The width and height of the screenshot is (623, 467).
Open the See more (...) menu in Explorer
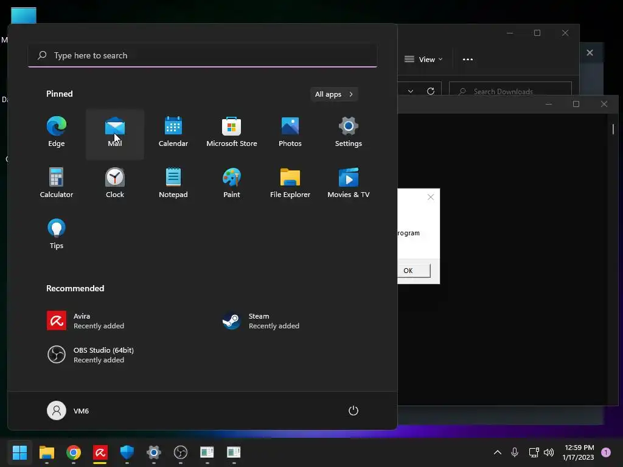coord(468,59)
